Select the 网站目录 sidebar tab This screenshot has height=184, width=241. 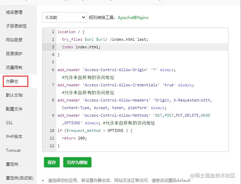(14, 40)
